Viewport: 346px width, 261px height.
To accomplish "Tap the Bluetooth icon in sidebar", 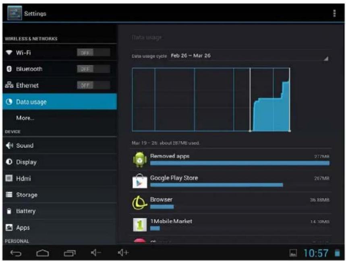I will pos(9,69).
